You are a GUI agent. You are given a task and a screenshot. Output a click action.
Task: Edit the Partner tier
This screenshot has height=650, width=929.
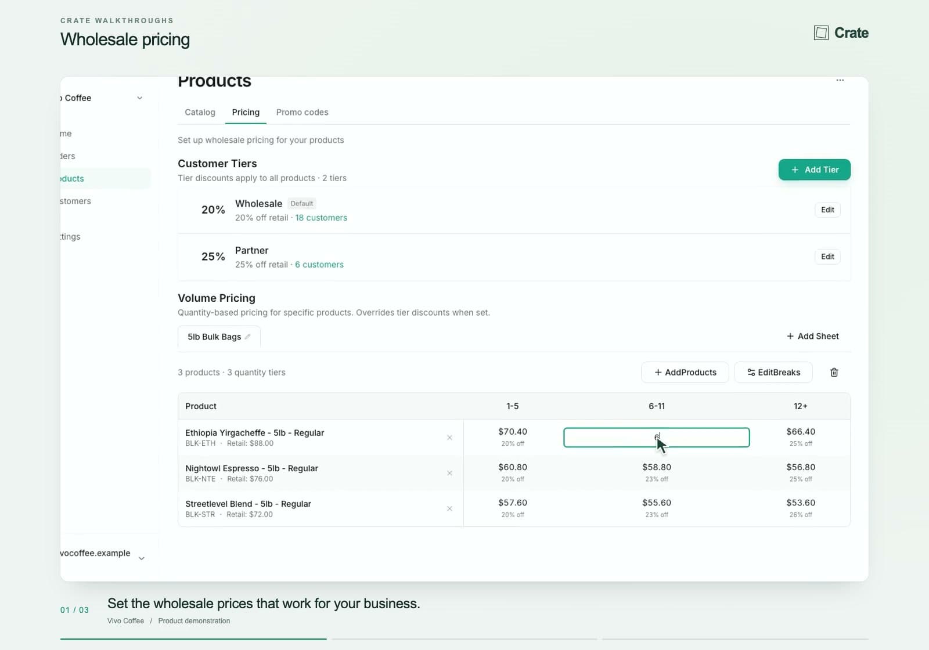pyautogui.click(x=827, y=257)
